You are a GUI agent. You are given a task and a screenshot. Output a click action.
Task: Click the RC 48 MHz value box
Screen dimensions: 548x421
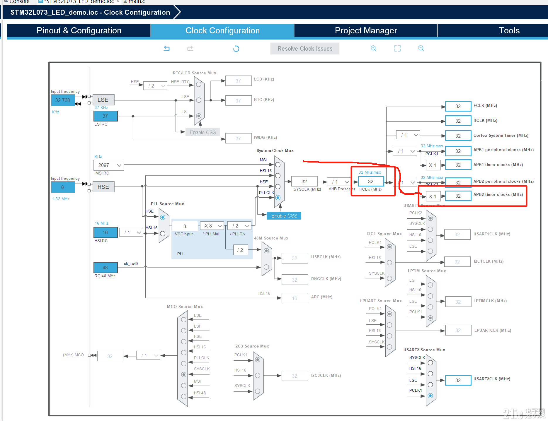tap(105, 268)
